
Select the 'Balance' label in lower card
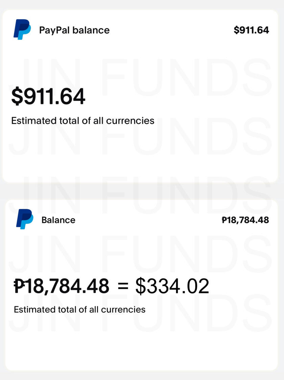[58, 220]
